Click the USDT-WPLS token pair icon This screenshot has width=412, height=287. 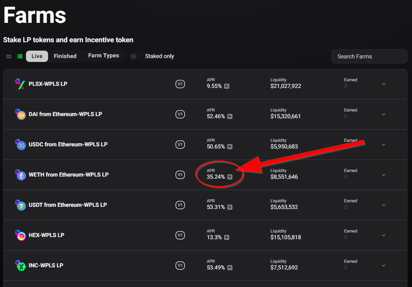20,205
